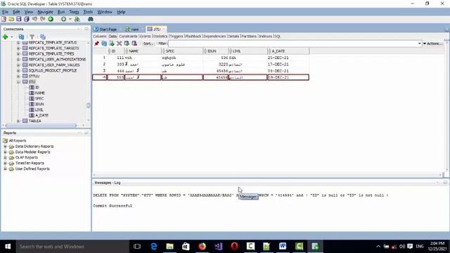The width and height of the screenshot is (450, 253).
Task: Switch to the Constraints sub-tab
Action: (x=128, y=37)
